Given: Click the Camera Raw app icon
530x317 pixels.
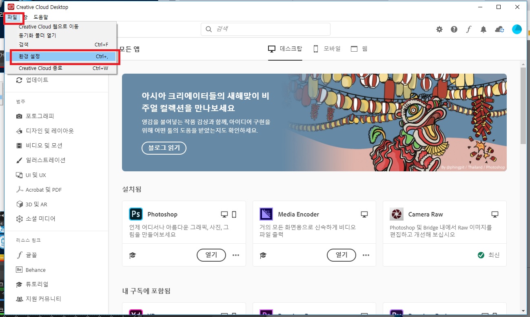Looking at the screenshot, I should tap(397, 214).
